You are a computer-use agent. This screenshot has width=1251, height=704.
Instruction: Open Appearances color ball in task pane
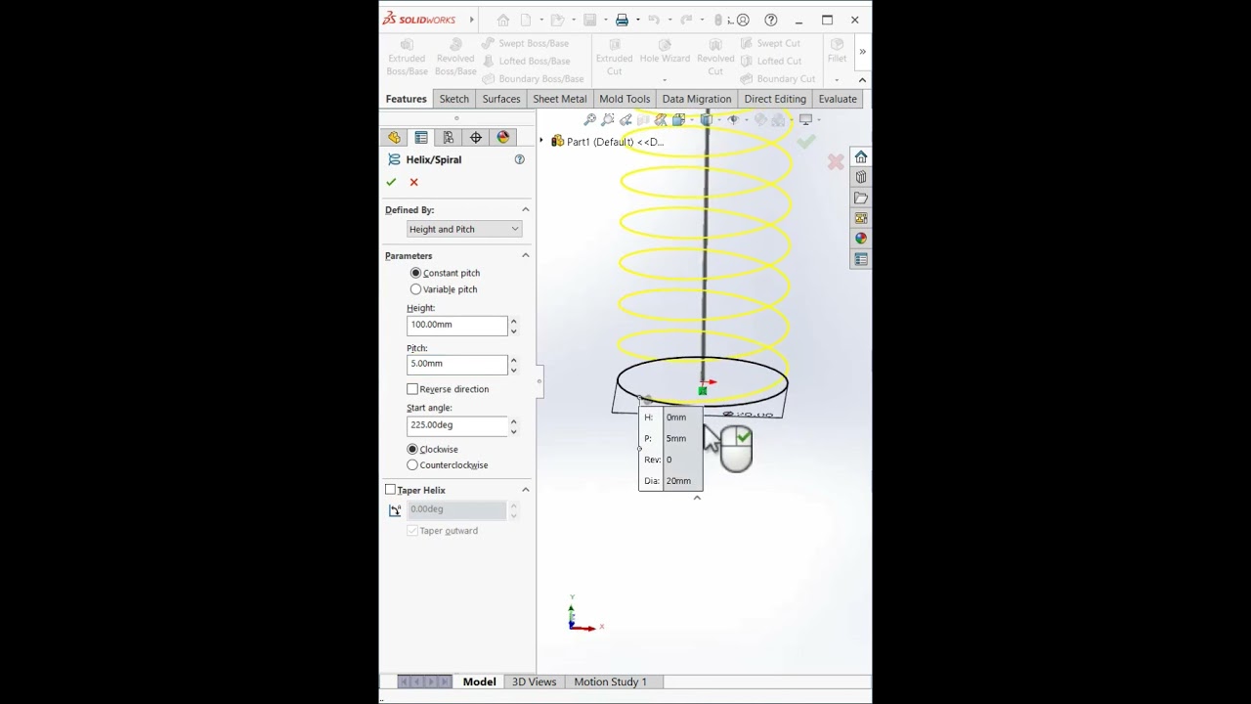(x=861, y=239)
